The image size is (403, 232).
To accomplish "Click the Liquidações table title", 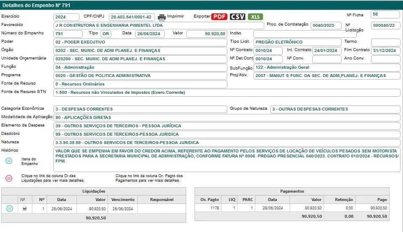I will [94, 191].
